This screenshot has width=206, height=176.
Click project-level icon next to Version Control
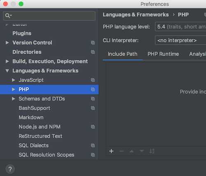point(93,43)
